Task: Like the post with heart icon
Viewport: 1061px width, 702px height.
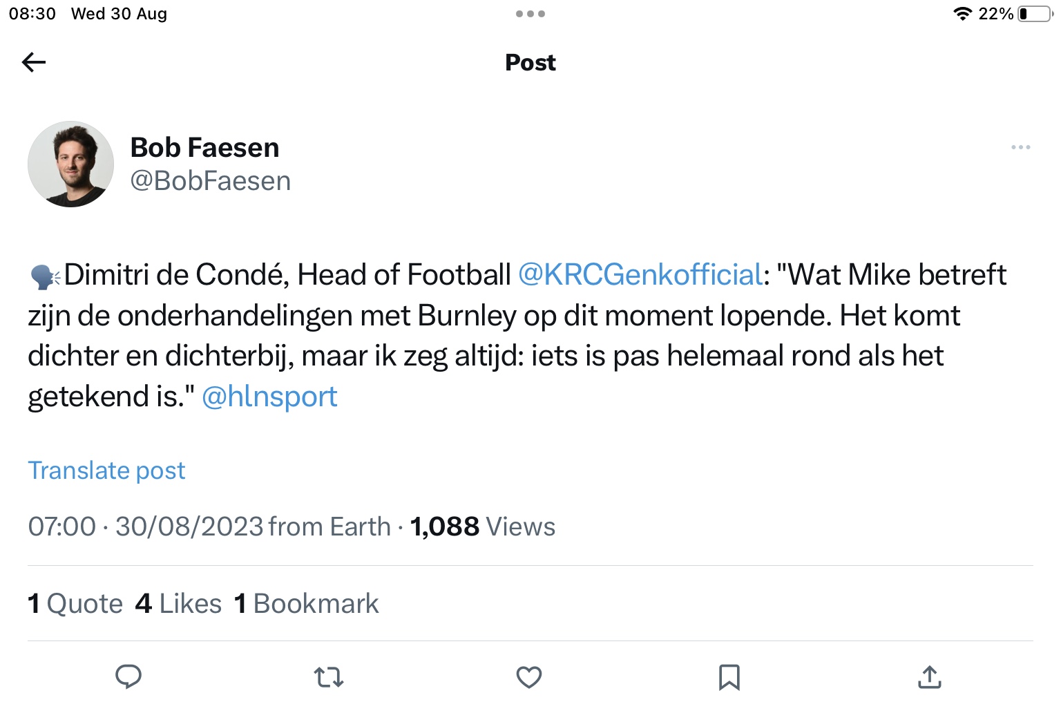Action: click(x=529, y=677)
